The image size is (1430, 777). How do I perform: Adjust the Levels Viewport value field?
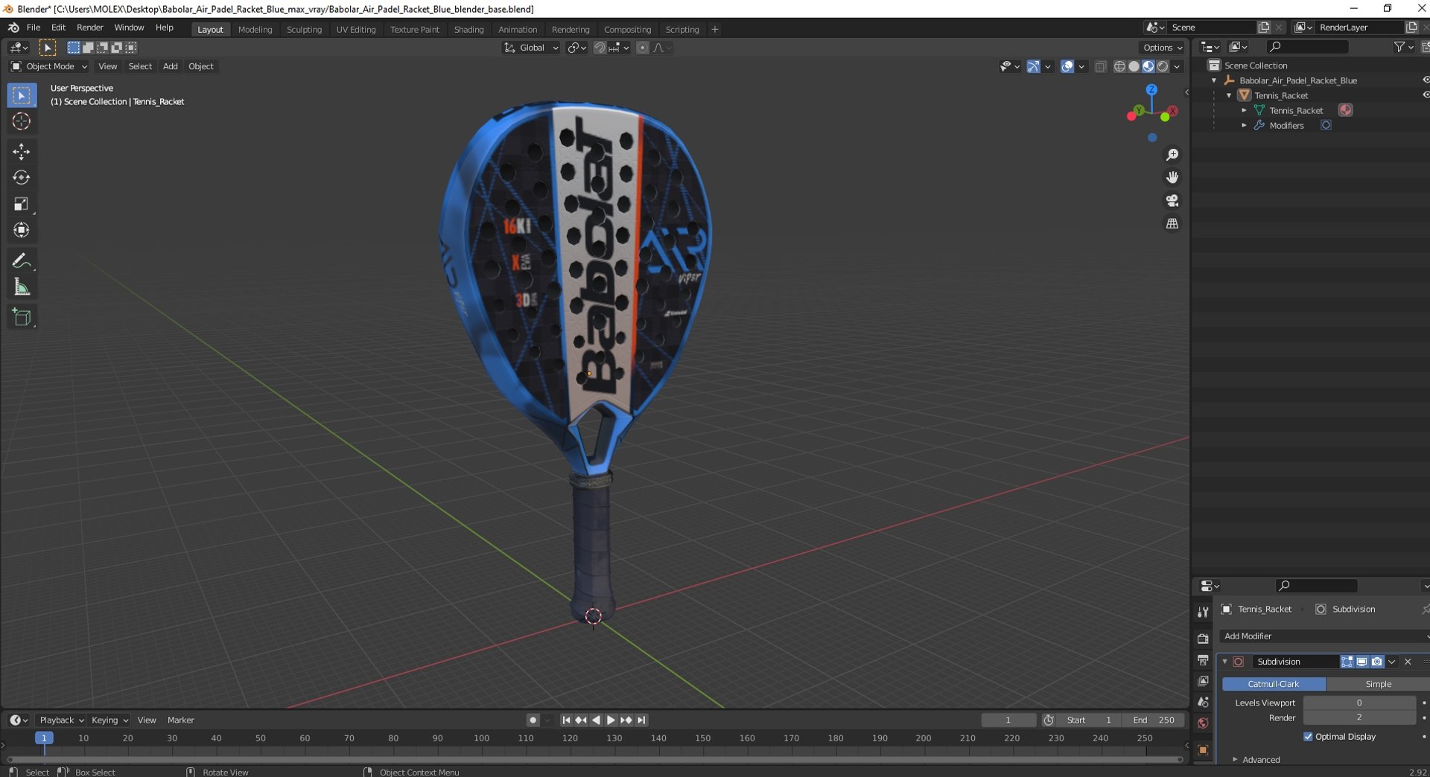[x=1359, y=703]
